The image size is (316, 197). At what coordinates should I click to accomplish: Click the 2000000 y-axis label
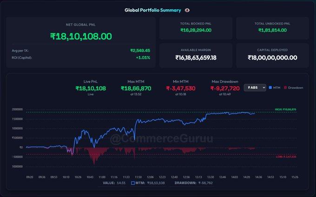17,109
